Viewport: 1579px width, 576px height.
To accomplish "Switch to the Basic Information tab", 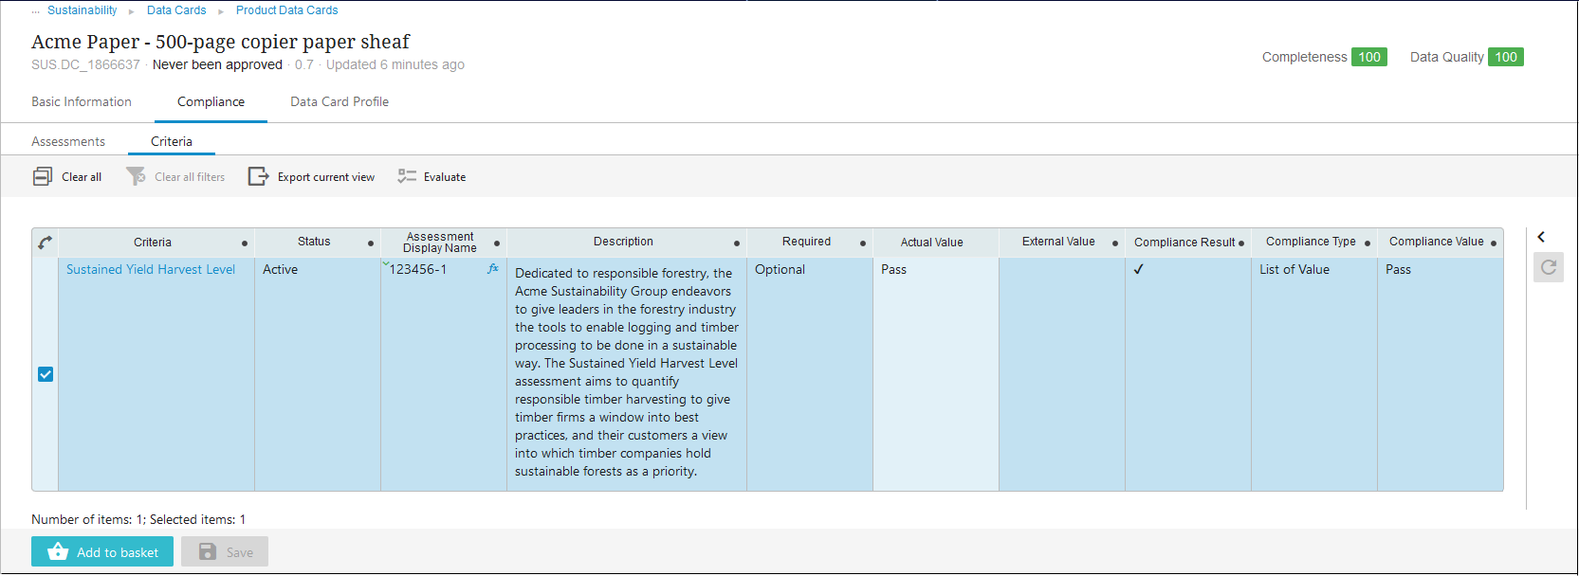I will 82,102.
